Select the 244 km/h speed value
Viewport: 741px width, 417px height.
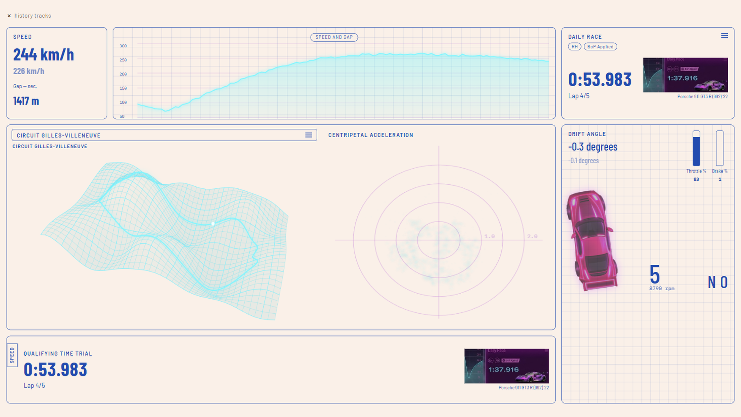coord(44,55)
